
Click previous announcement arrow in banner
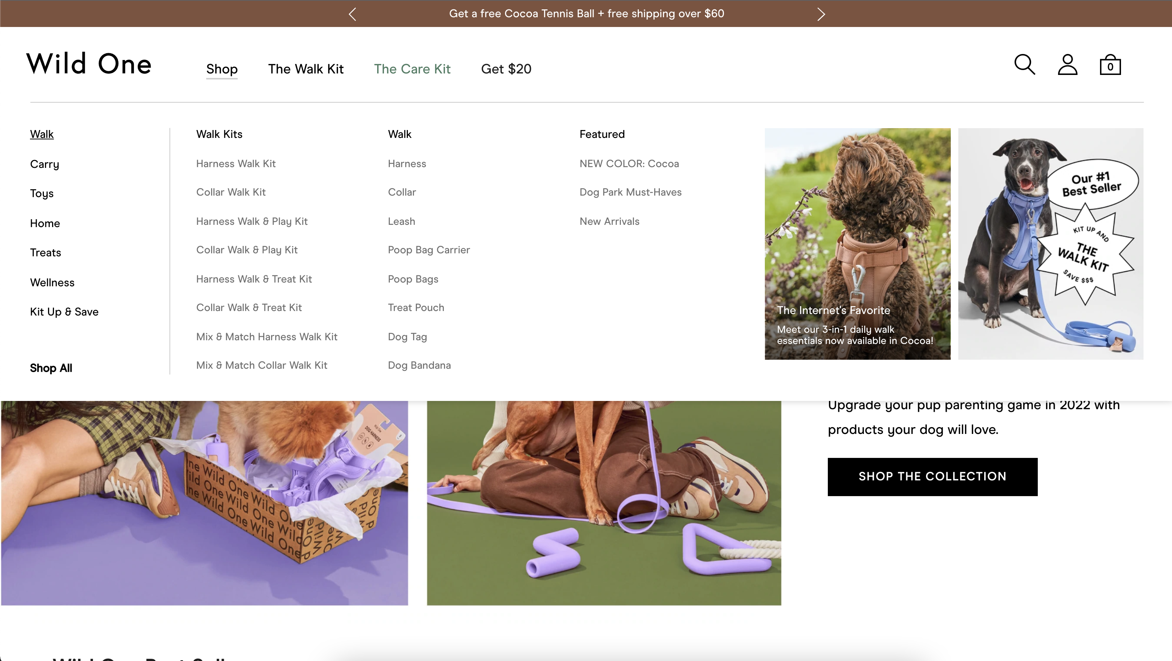(352, 14)
